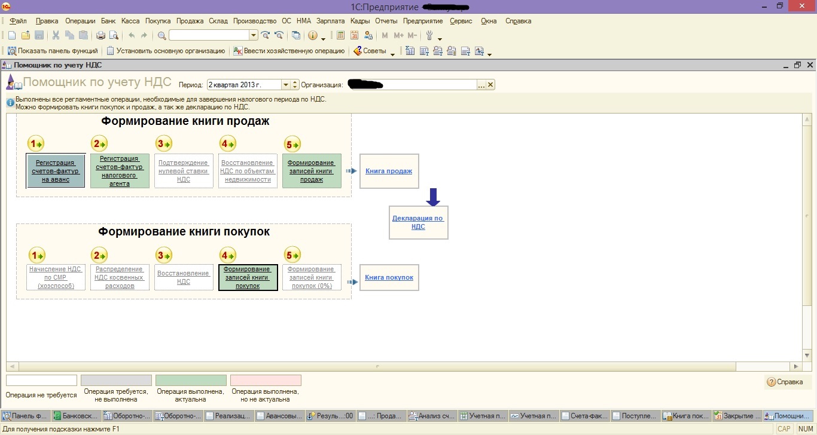Screen dimensions: 817x435
Task: Open the Файл menu
Action: coord(19,21)
